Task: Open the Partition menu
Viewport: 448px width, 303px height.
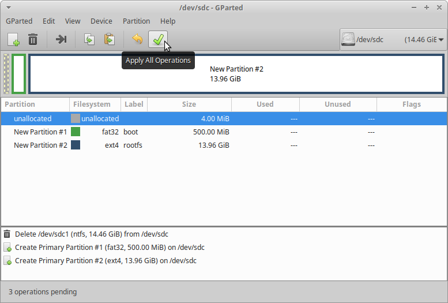Action: (136, 21)
